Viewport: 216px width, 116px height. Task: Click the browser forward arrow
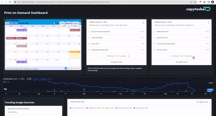click(6, 2)
